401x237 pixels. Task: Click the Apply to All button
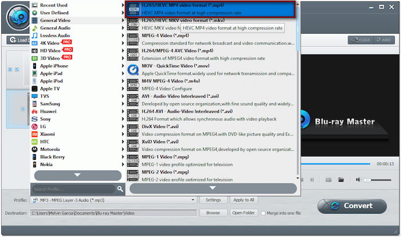point(243,200)
